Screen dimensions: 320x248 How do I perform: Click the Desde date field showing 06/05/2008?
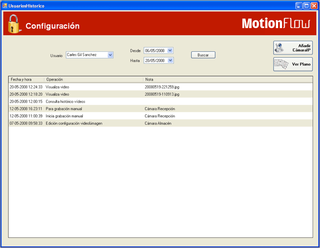click(155, 51)
